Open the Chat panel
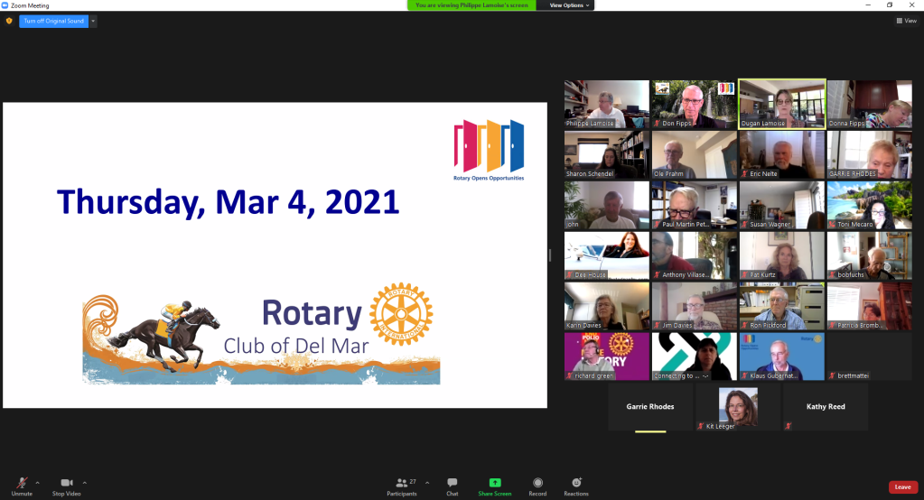924x500 pixels. click(x=452, y=484)
